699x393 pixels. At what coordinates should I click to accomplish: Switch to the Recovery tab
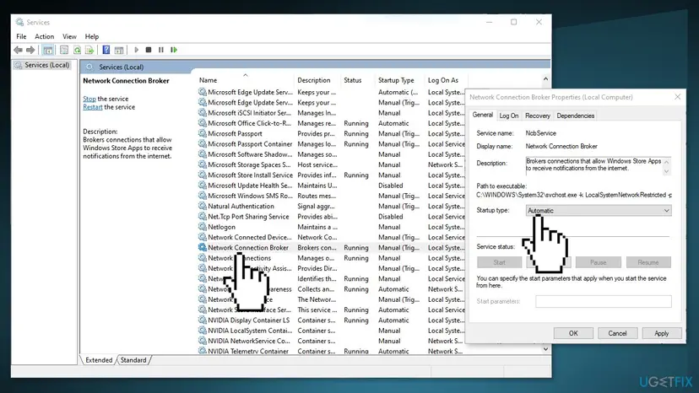537,116
